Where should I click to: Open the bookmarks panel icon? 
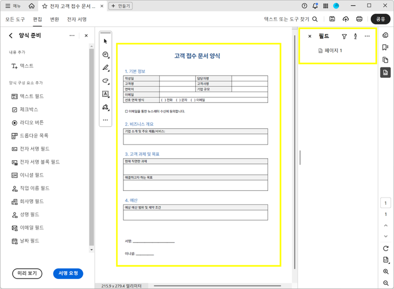(386, 47)
